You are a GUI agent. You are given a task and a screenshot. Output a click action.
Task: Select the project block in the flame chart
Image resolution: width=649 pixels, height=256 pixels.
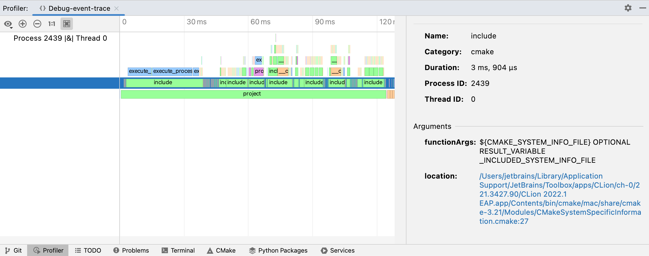point(252,94)
